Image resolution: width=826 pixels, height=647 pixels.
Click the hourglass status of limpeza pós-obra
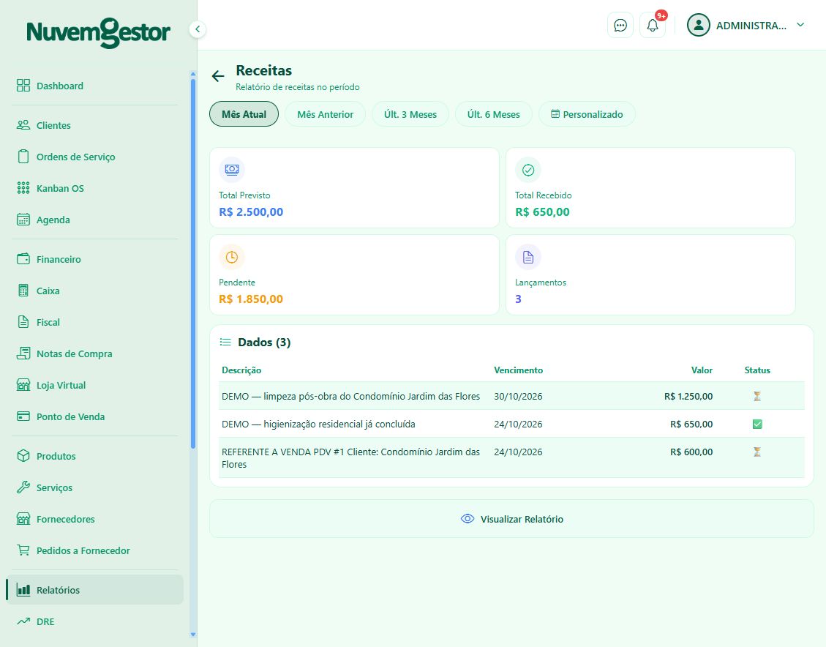[x=757, y=396]
